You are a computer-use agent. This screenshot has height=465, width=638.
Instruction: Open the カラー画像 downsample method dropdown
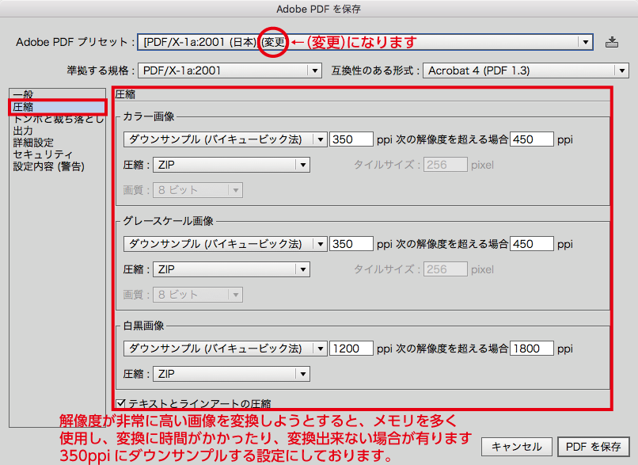(225, 139)
